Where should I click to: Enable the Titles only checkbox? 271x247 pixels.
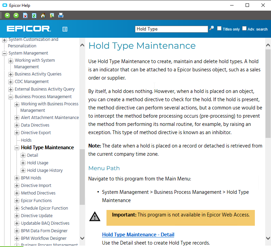pos(219,28)
